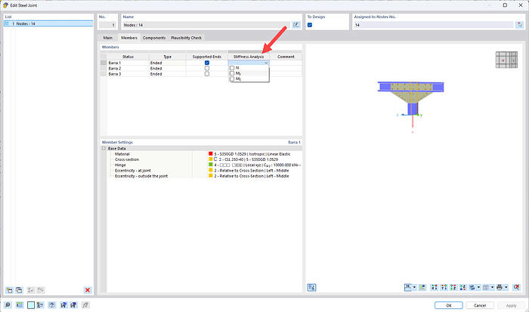Open the color-coded objects settings icon
Viewport: 529px width, 312px height.
tap(40, 305)
